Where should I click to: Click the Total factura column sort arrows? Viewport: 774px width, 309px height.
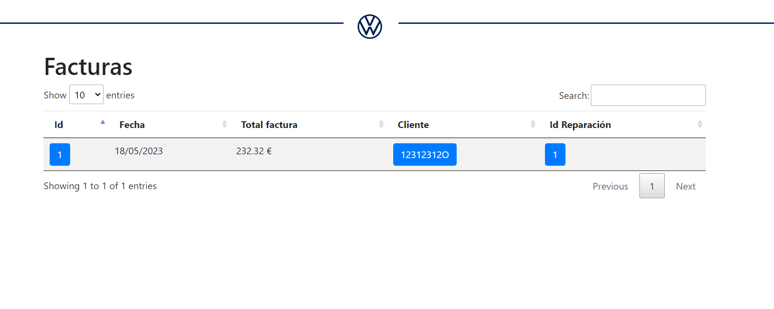pyautogui.click(x=381, y=125)
